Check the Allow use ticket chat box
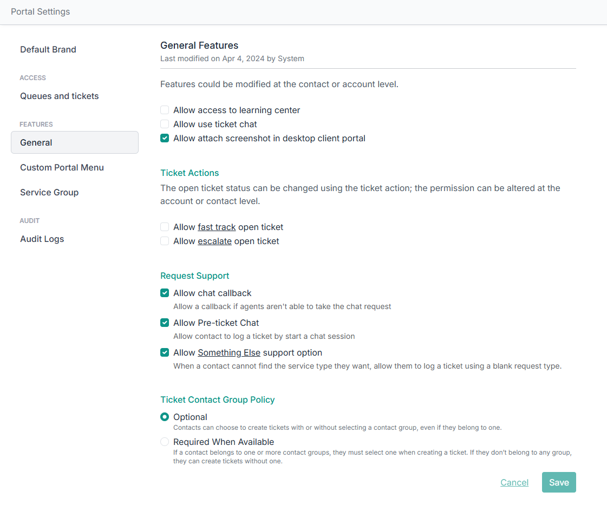The height and width of the screenshot is (505, 607). click(x=165, y=124)
